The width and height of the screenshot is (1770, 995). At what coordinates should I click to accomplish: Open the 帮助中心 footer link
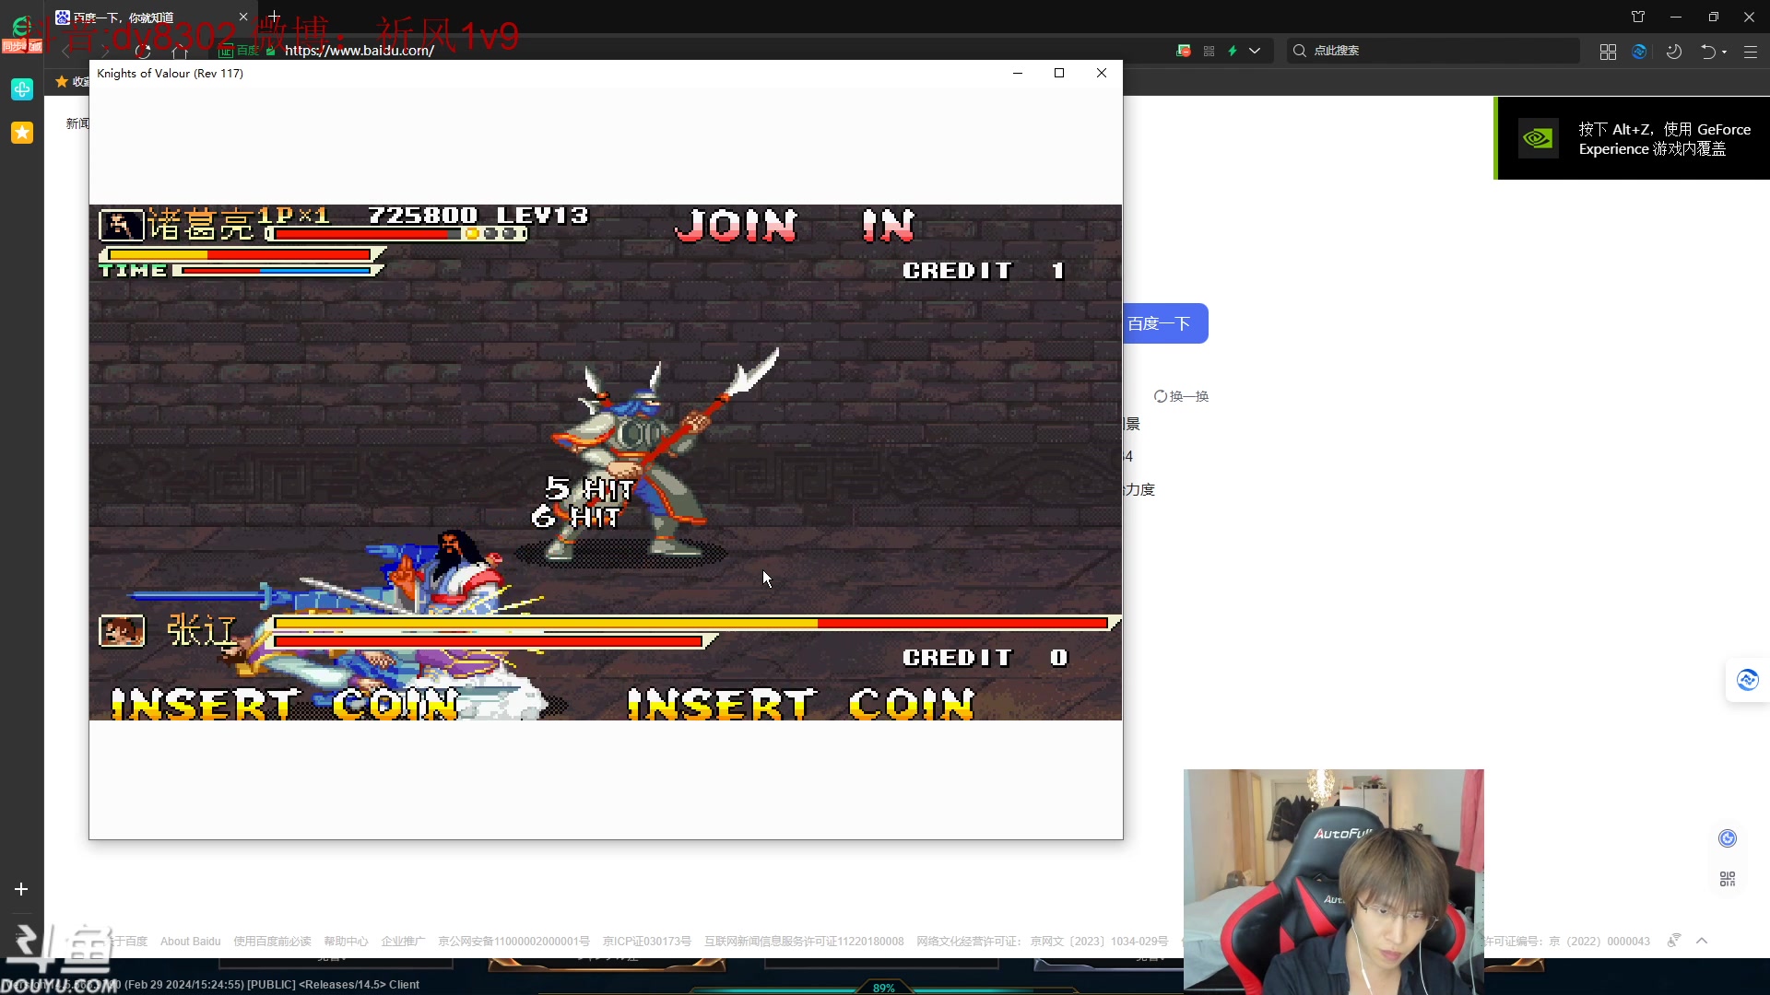click(x=346, y=942)
